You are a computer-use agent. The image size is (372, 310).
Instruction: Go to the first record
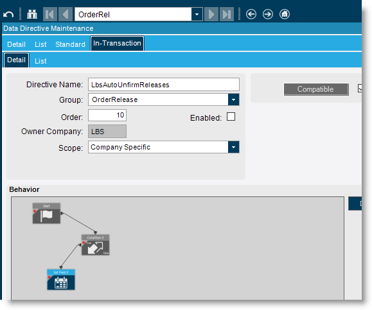click(x=50, y=14)
